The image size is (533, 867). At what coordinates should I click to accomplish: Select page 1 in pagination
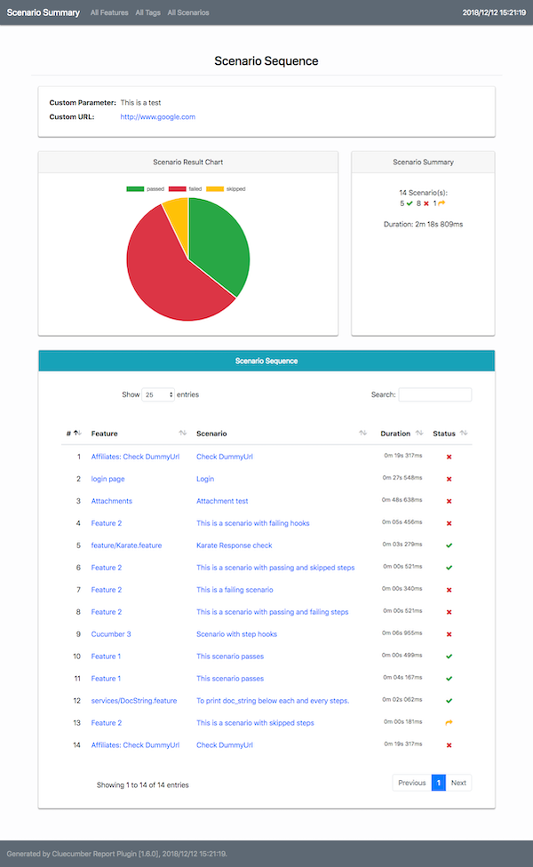(439, 783)
